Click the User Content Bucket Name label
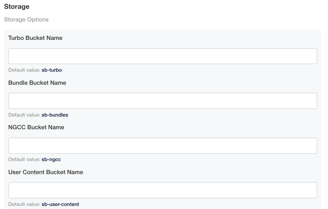 click(x=46, y=172)
